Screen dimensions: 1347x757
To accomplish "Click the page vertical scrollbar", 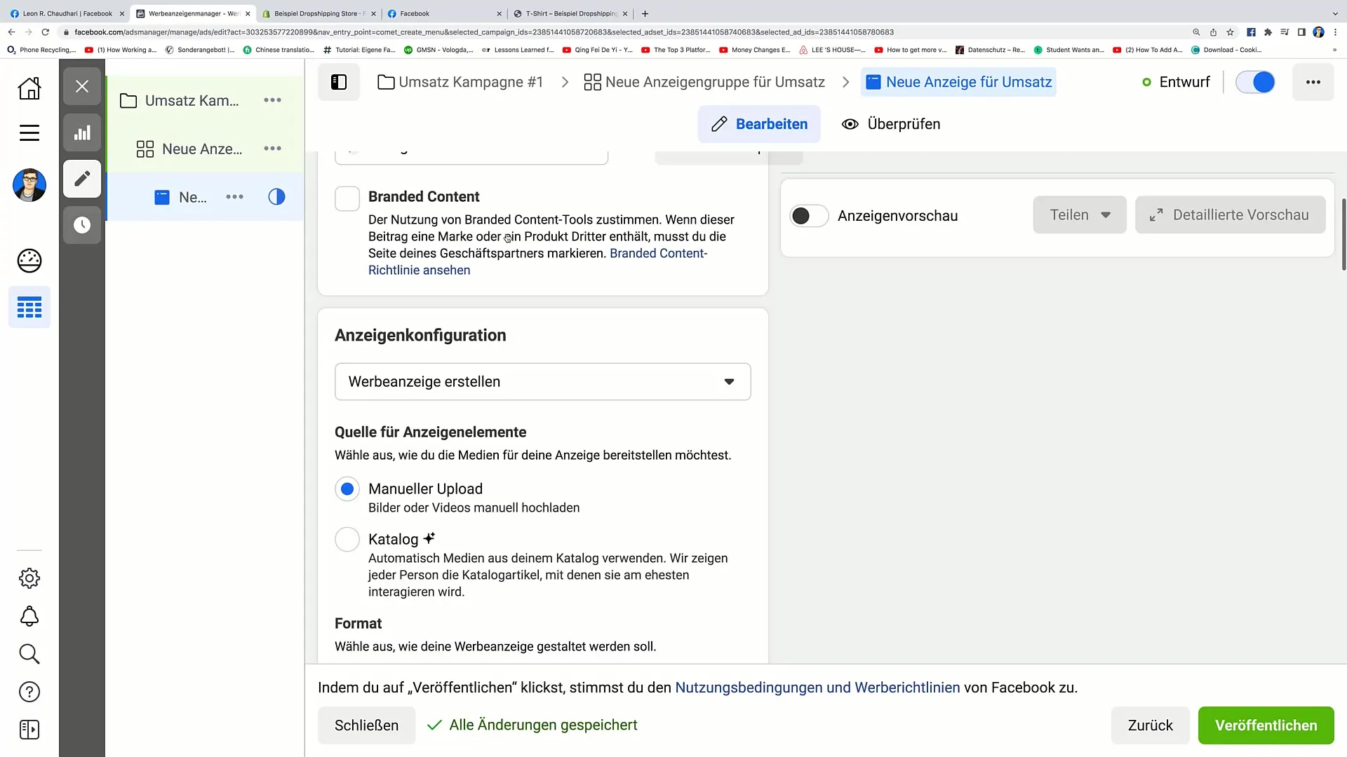I will point(1343,235).
